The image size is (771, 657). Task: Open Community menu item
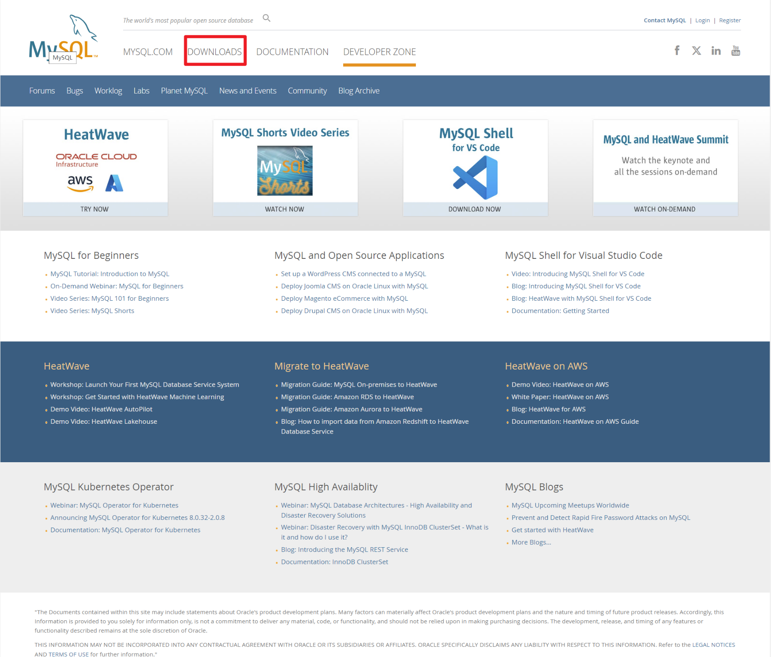click(x=307, y=91)
